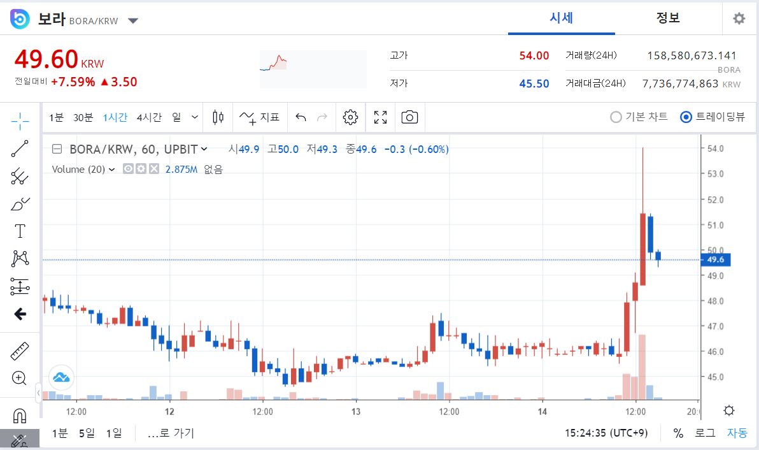The width and height of the screenshot is (759, 450).
Task: Open Volume indicator settings
Action: tap(141, 168)
